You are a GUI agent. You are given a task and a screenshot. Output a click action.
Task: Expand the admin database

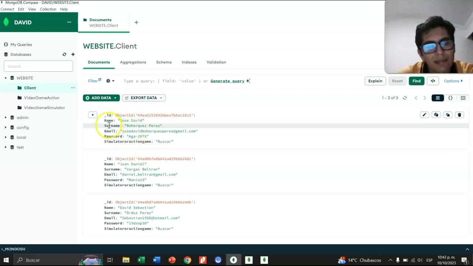[x=6, y=117]
